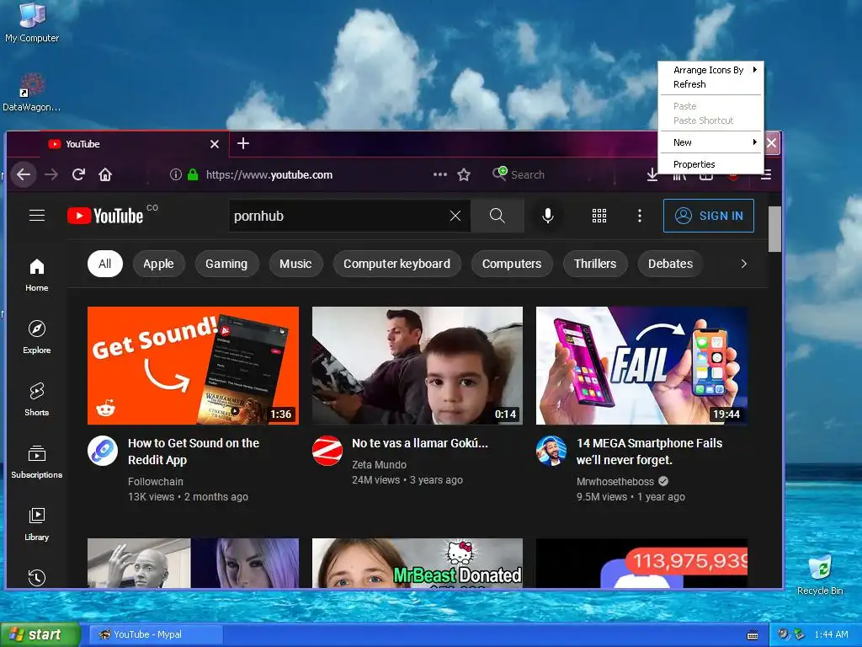Show site information icon in address bar
Screen dimensions: 862x647
point(176,174)
